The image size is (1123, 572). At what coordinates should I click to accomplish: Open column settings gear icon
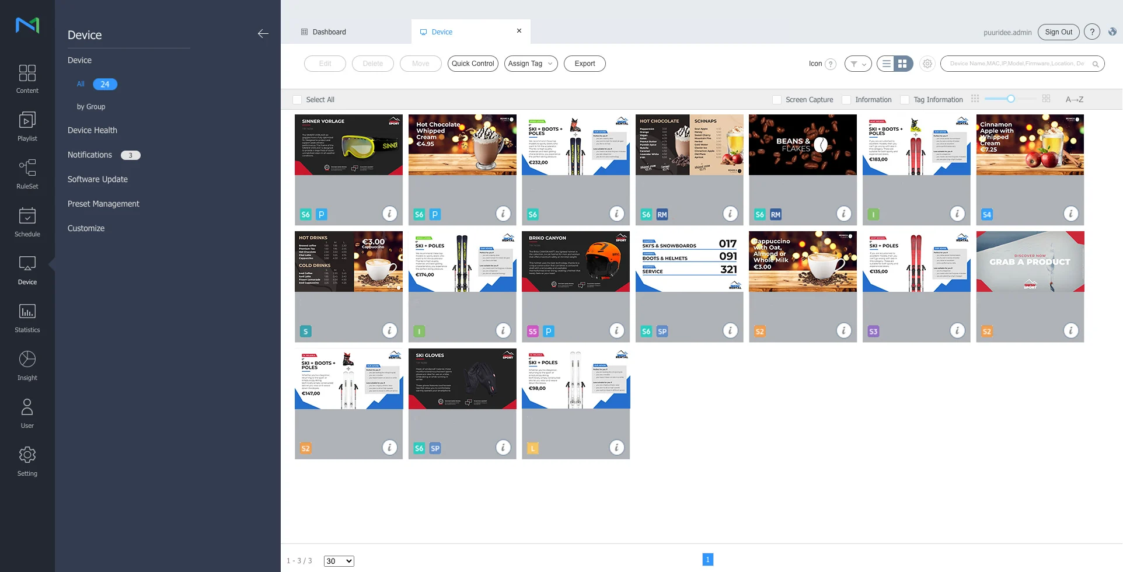click(927, 64)
